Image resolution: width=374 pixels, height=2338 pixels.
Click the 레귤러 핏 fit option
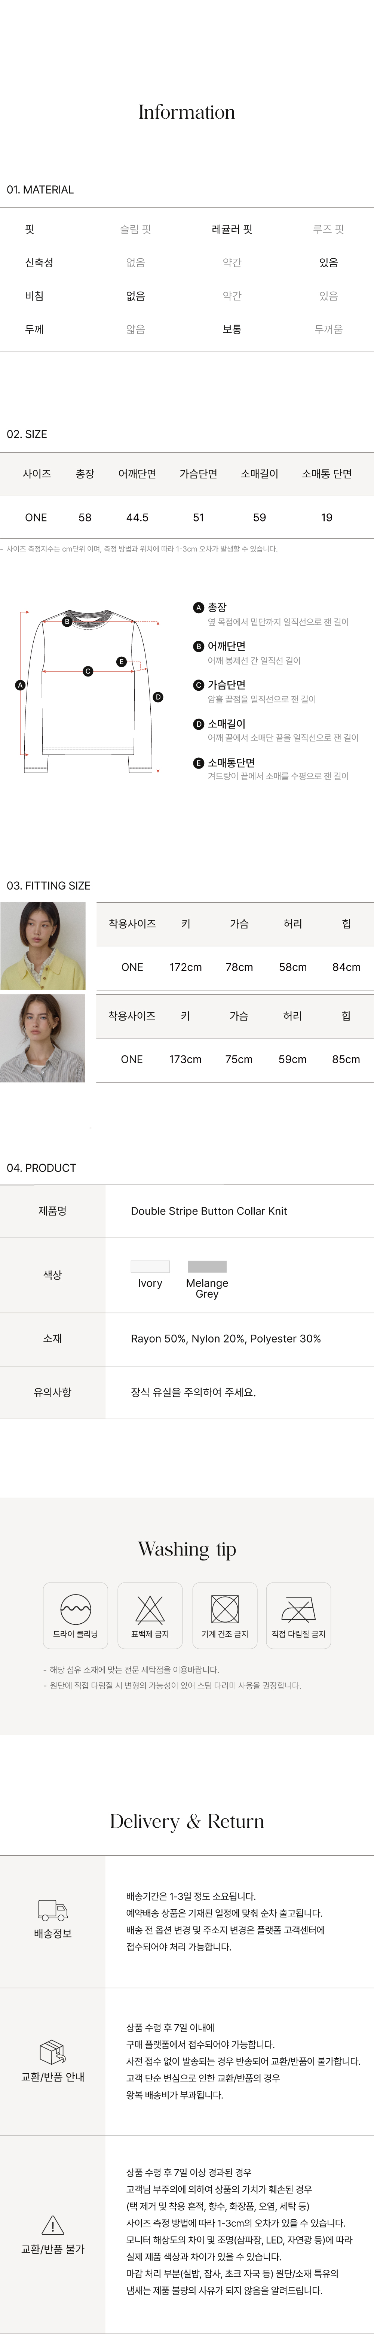coord(232,229)
